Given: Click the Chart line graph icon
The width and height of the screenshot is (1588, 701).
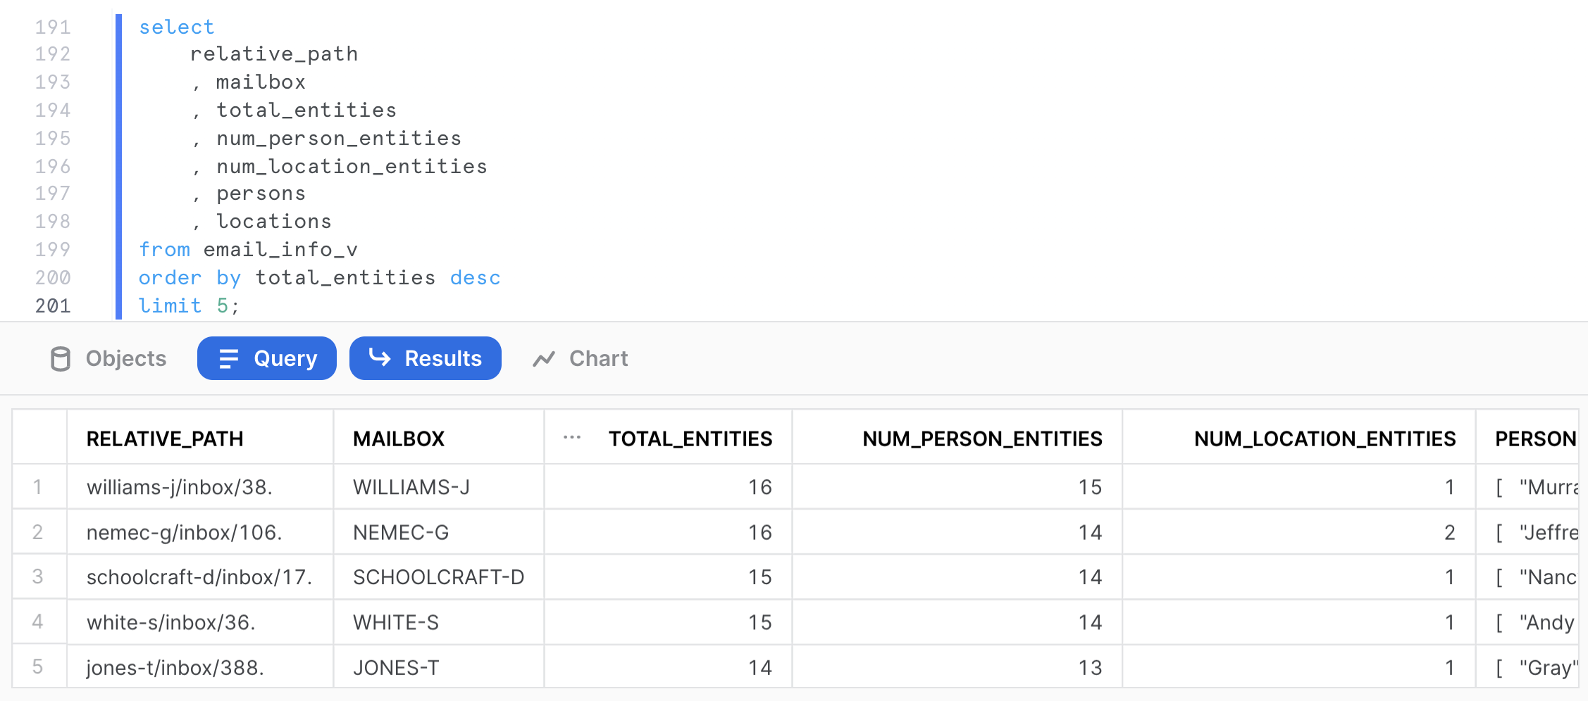Looking at the screenshot, I should click(x=544, y=359).
